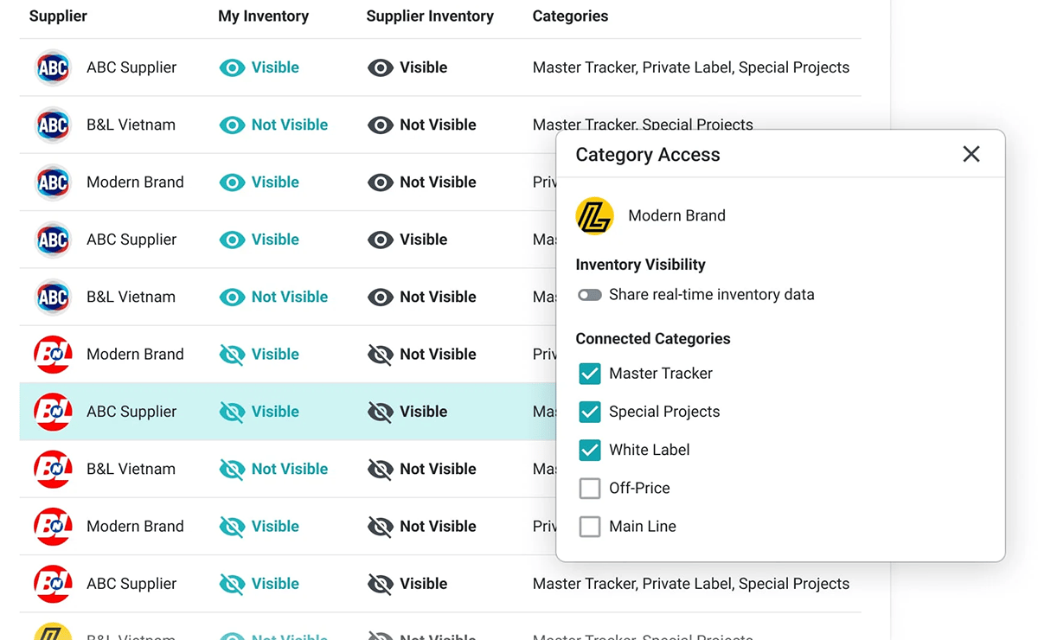Check the Main Line category checkbox
The image size is (1038, 640).
tap(590, 526)
